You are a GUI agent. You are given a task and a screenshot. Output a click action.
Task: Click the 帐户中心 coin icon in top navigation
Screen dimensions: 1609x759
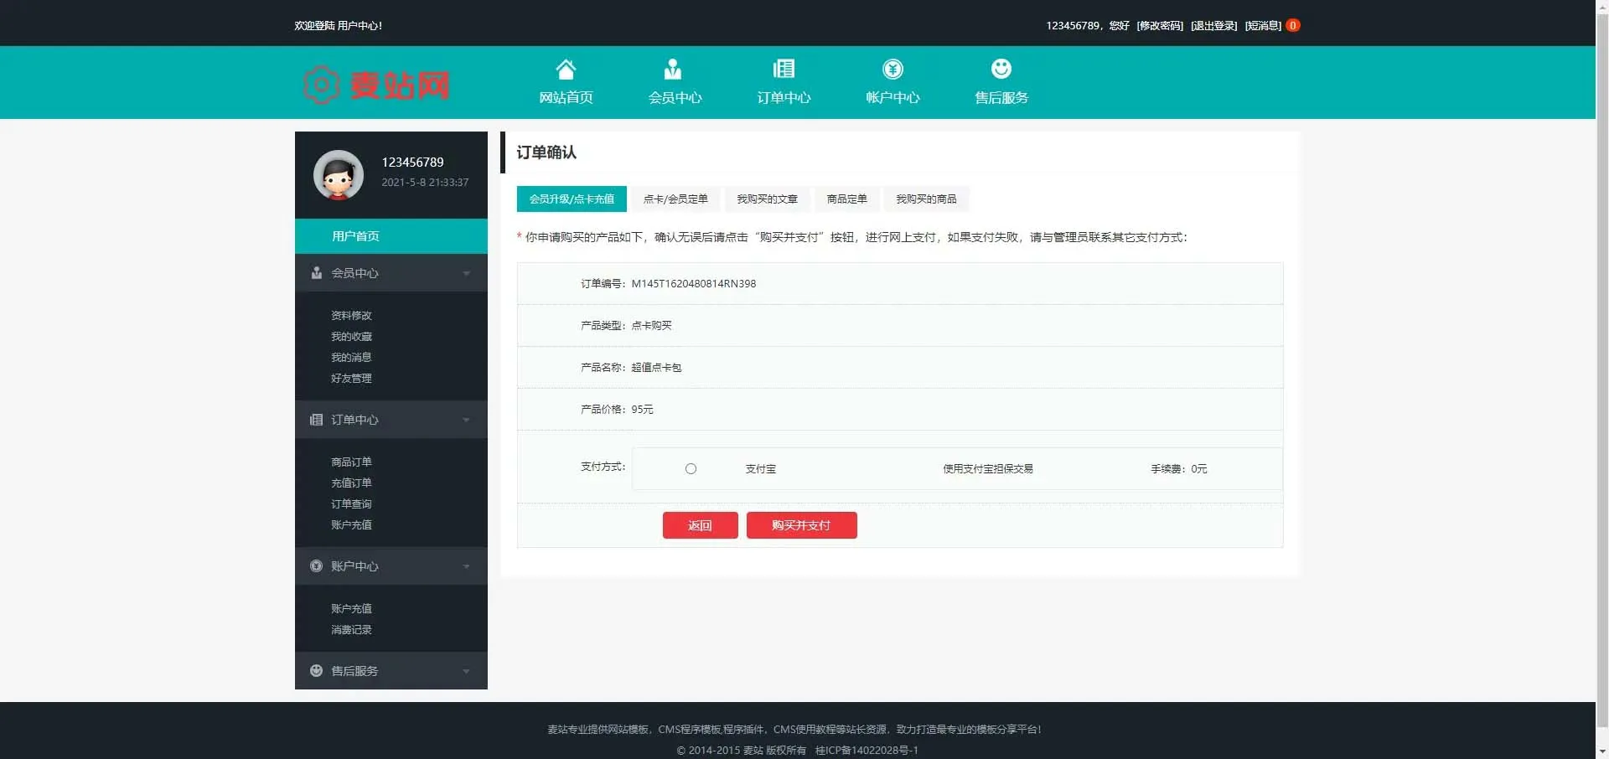point(892,69)
